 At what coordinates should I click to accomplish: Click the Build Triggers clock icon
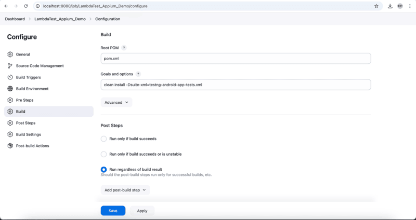[x=10, y=77]
